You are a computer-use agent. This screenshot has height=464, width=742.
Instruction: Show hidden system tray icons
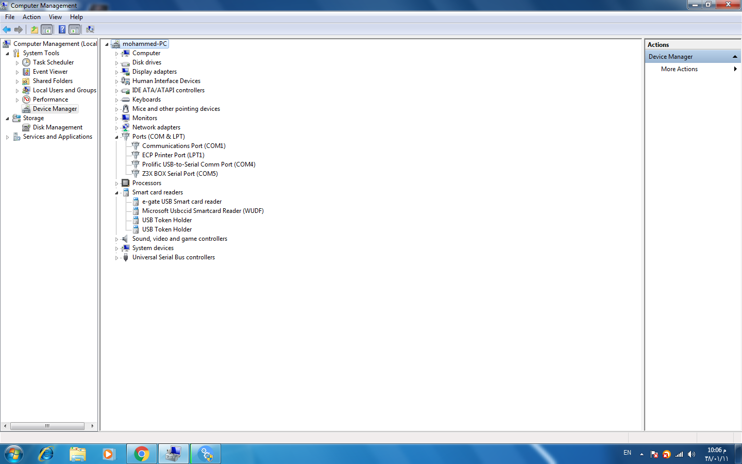pos(642,454)
